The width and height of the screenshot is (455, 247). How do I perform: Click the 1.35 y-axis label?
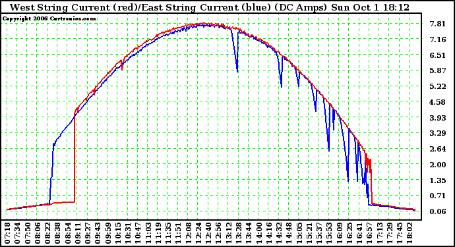[x=438, y=180]
